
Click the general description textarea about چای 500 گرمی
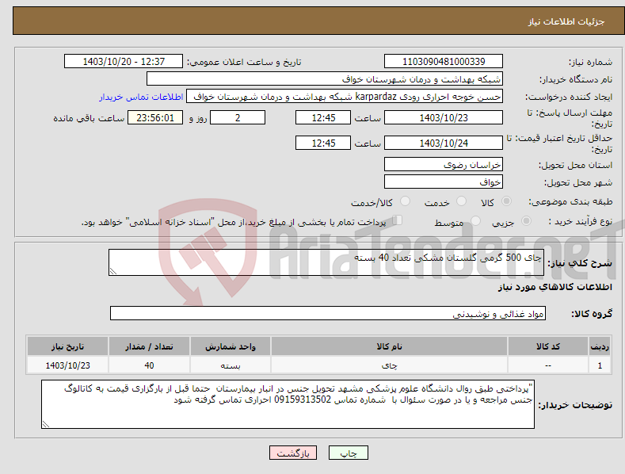point(326,262)
